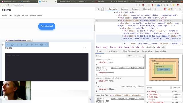Screen dimensions: 183x103
Task: Toggle the .cls class editor
Action: [x=136, y=56]
